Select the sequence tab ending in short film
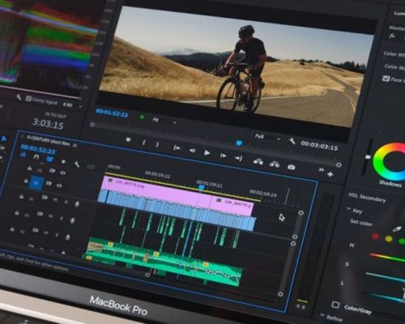405x324 pixels. pyautogui.click(x=48, y=141)
